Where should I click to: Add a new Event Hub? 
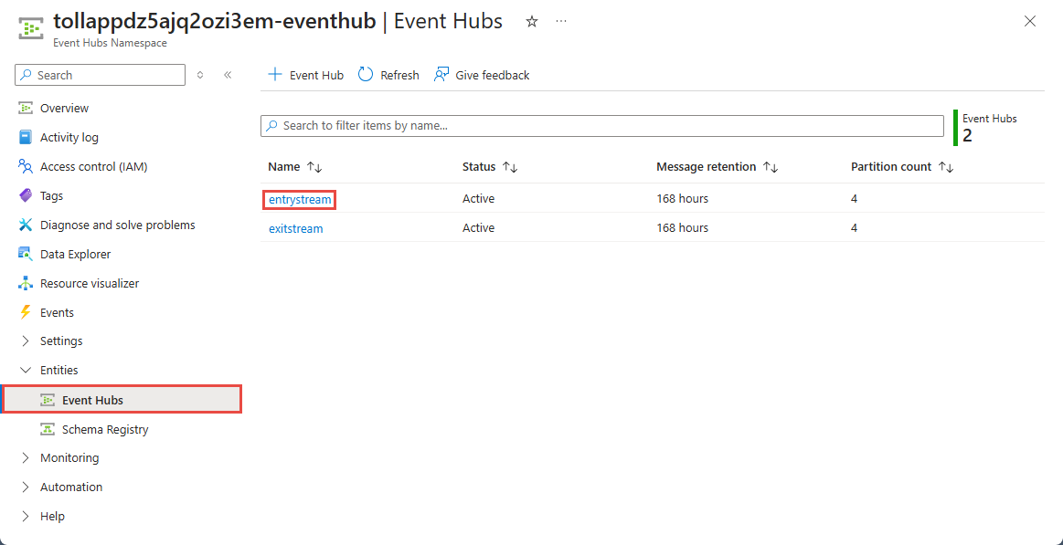tap(306, 75)
